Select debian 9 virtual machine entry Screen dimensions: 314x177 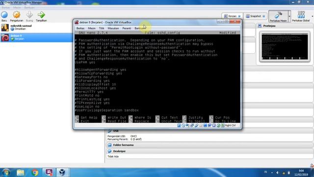pos(36,37)
